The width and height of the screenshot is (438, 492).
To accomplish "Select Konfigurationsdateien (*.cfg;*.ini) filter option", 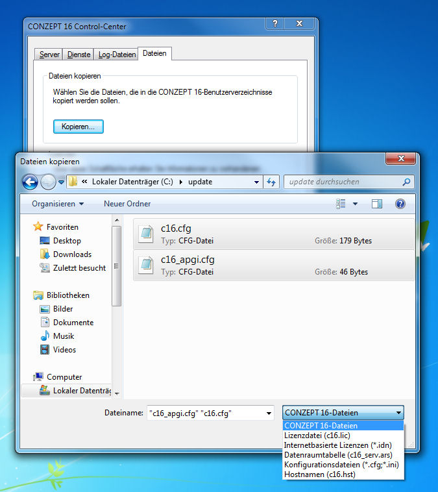I will [339, 465].
